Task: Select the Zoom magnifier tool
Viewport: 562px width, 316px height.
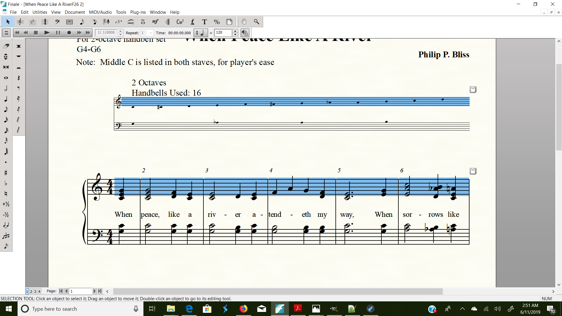Action: (256, 22)
